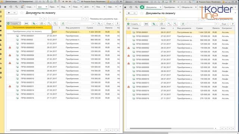Expand Организация filter dropdown in left window

coord(41,19)
